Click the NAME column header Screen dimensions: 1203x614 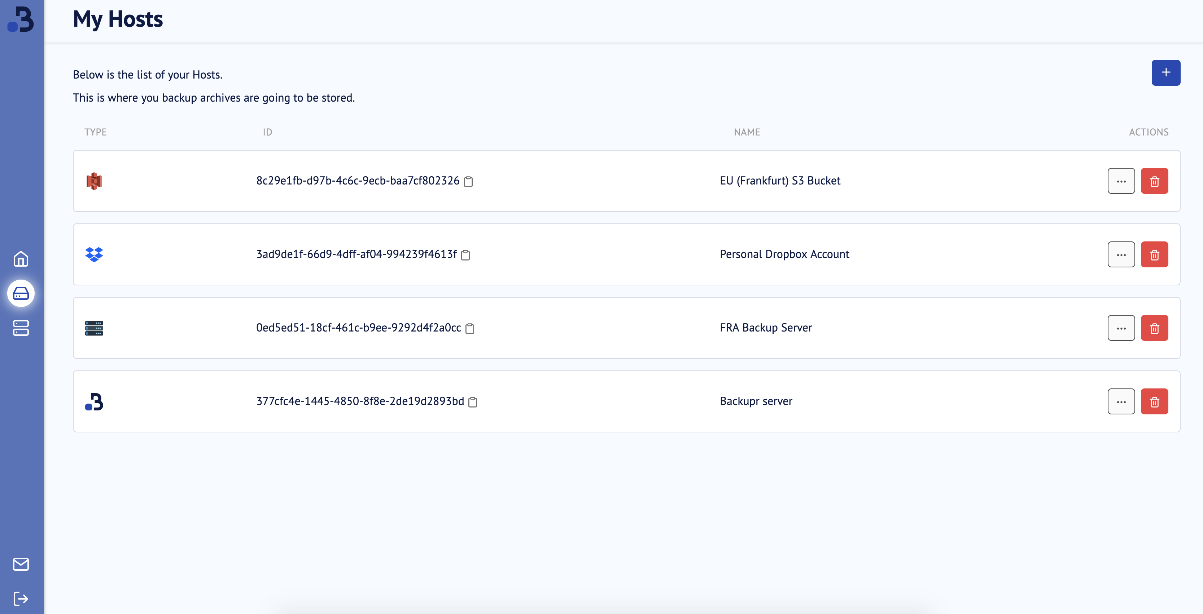coord(747,132)
